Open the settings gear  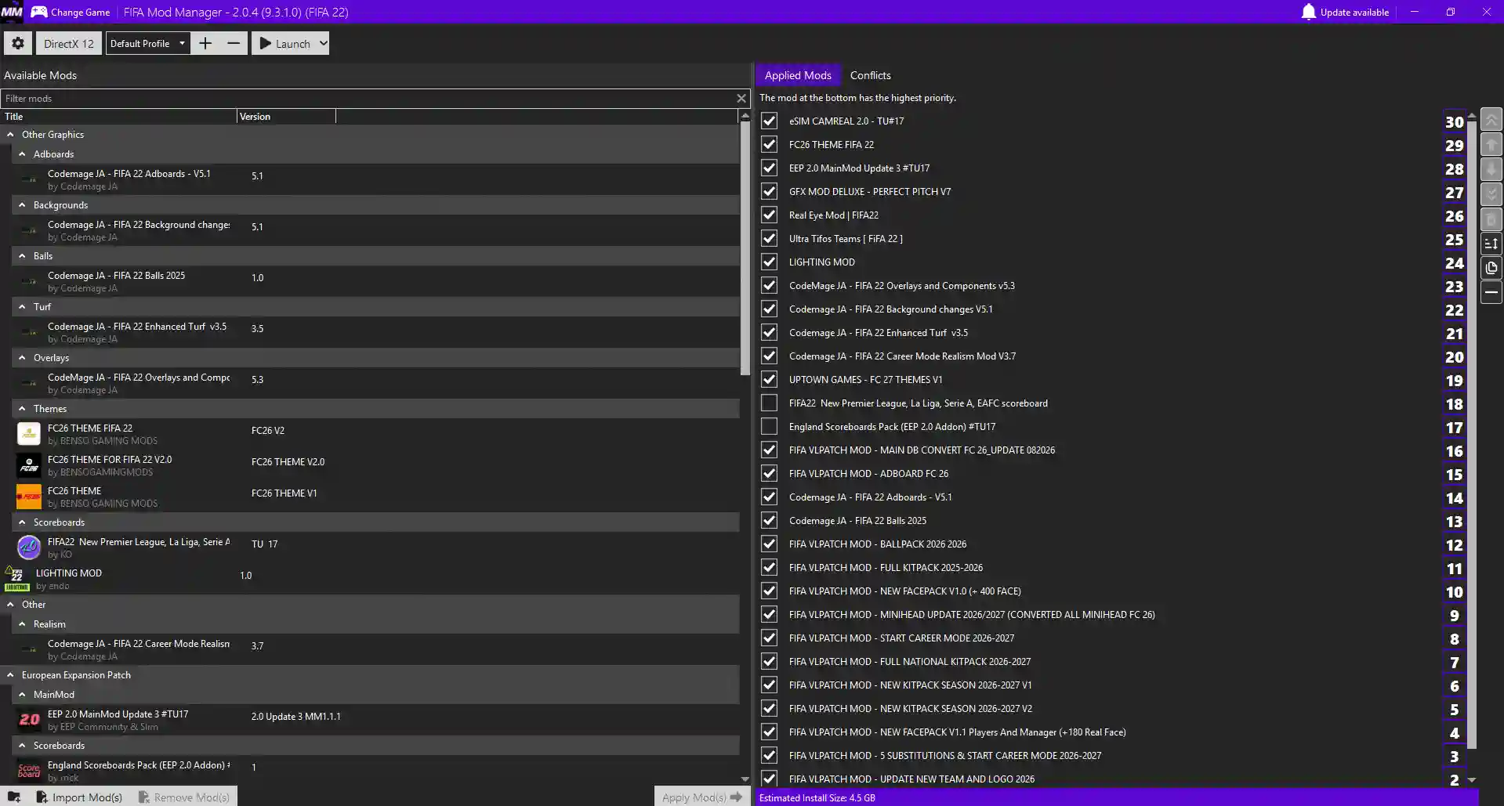tap(18, 43)
